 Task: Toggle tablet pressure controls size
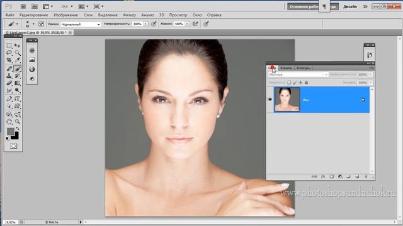click(x=206, y=24)
